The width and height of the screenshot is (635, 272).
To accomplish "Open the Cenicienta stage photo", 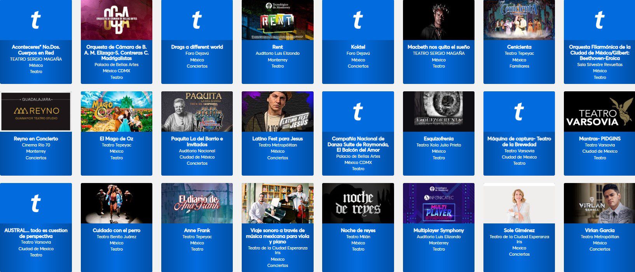I will pyautogui.click(x=519, y=20).
